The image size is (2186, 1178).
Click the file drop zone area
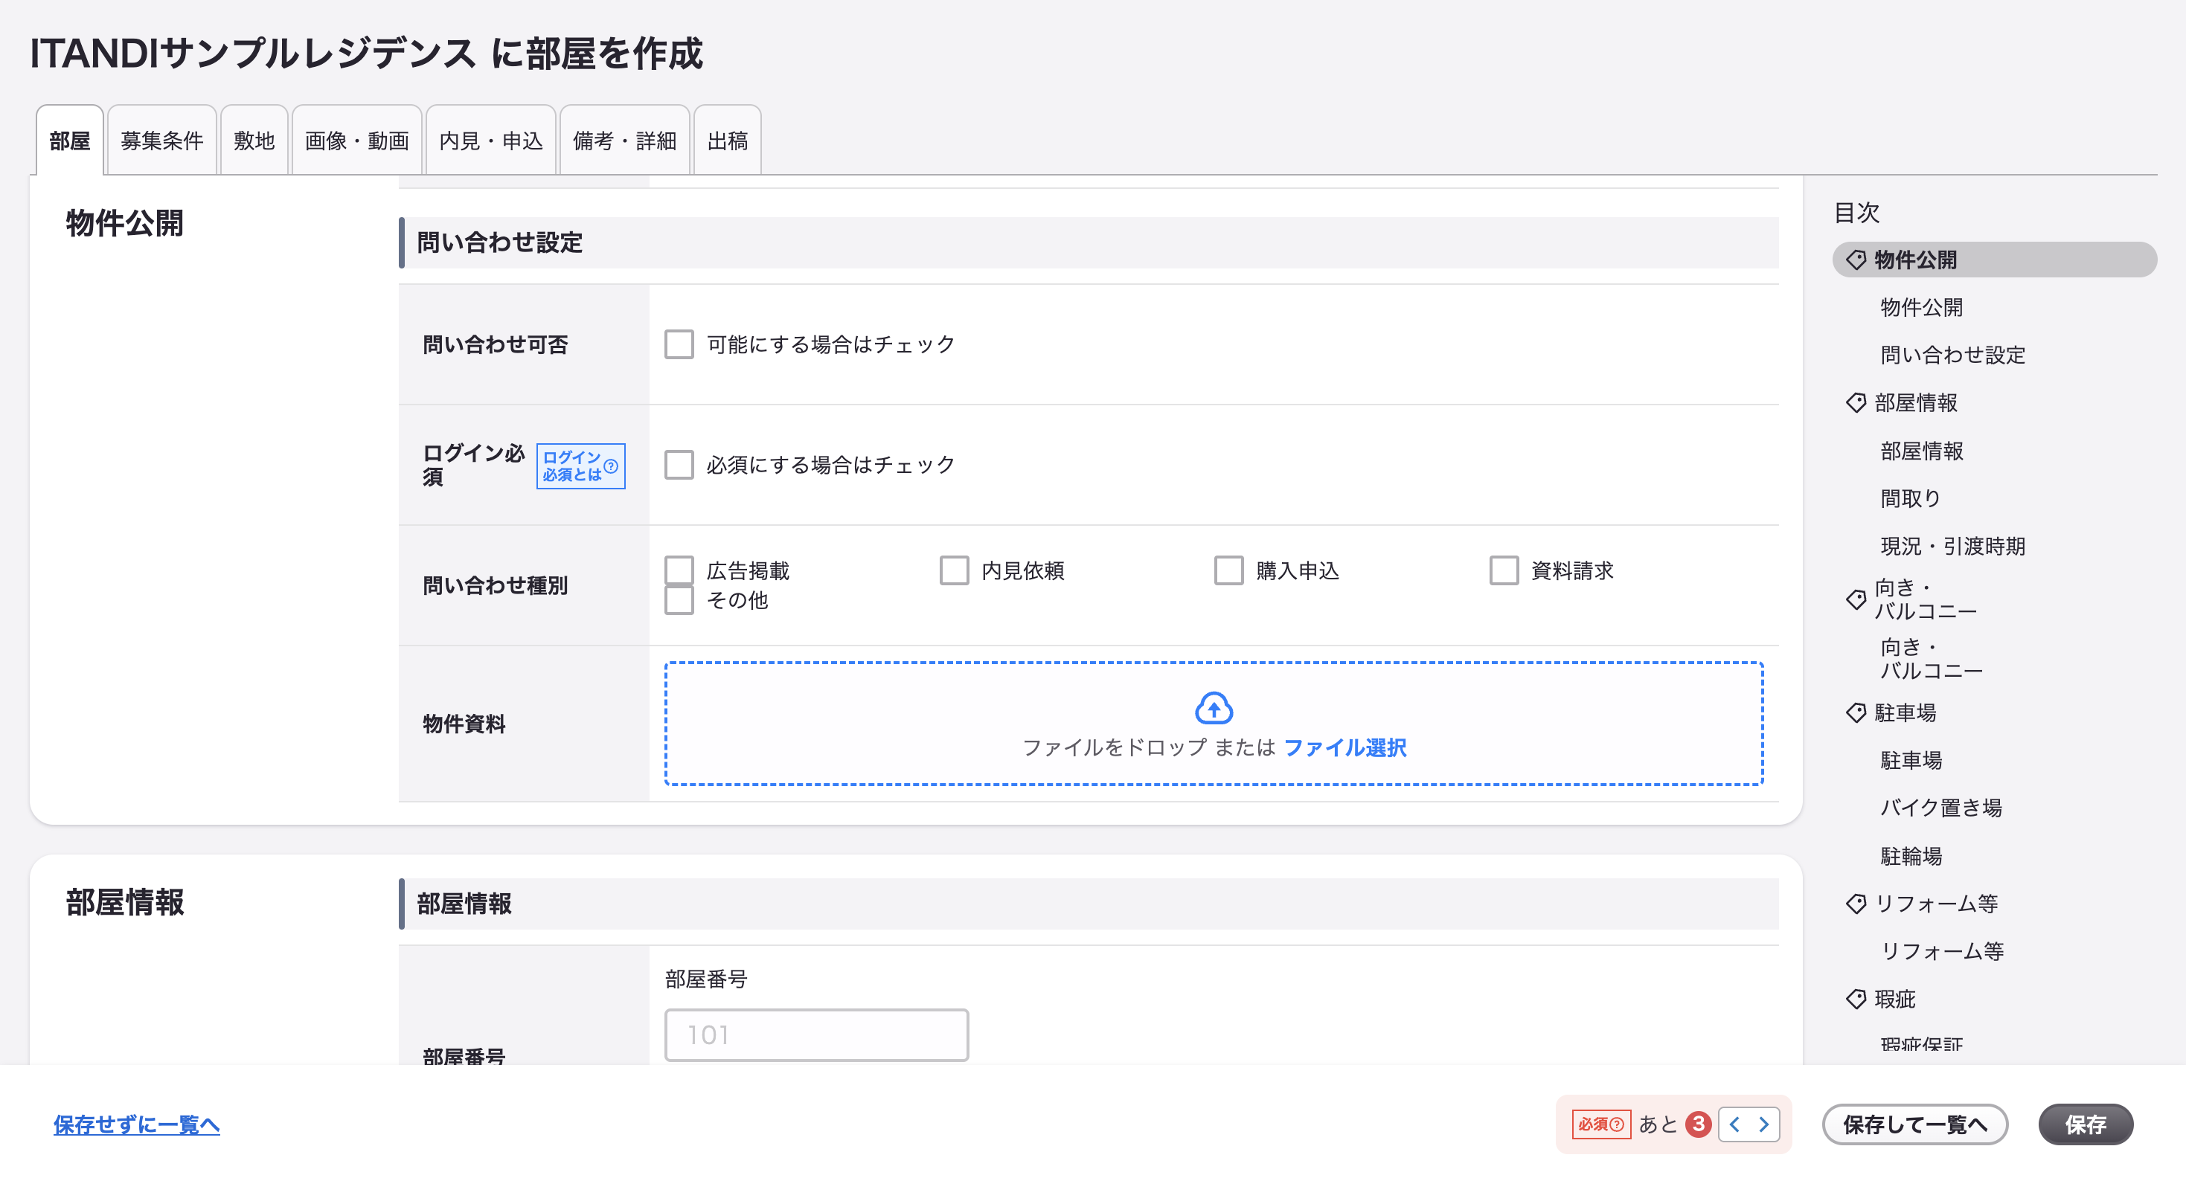coord(1214,724)
